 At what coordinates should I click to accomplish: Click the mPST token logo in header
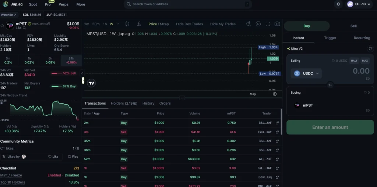pyautogui.click(x=10, y=25)
